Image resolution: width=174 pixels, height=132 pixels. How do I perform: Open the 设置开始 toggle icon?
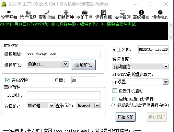[x=9, y=12]
